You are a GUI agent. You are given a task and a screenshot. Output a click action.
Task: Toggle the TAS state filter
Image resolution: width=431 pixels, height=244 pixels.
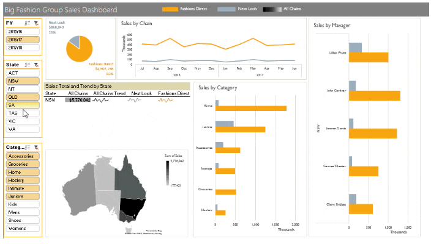23,113
